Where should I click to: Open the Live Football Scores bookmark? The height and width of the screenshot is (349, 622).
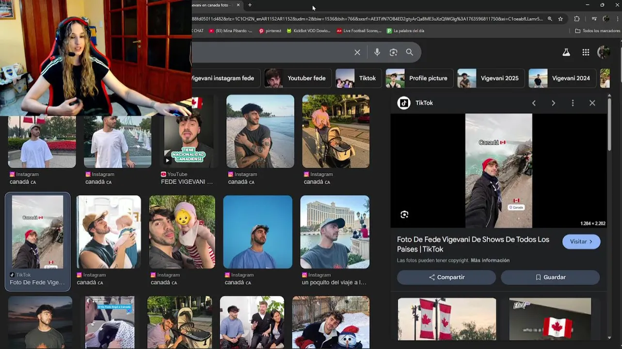point(359,31)
